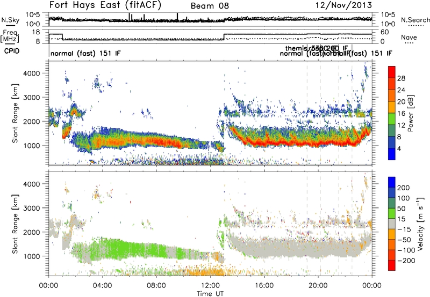Click '1000' on the velocity panel range axis
The height and width of the screenshot is (297, 430).
tap(31, 256)
